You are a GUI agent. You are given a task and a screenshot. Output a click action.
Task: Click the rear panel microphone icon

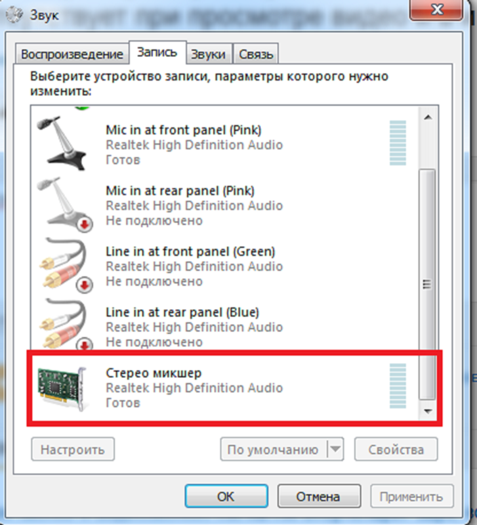pos(64,204)
